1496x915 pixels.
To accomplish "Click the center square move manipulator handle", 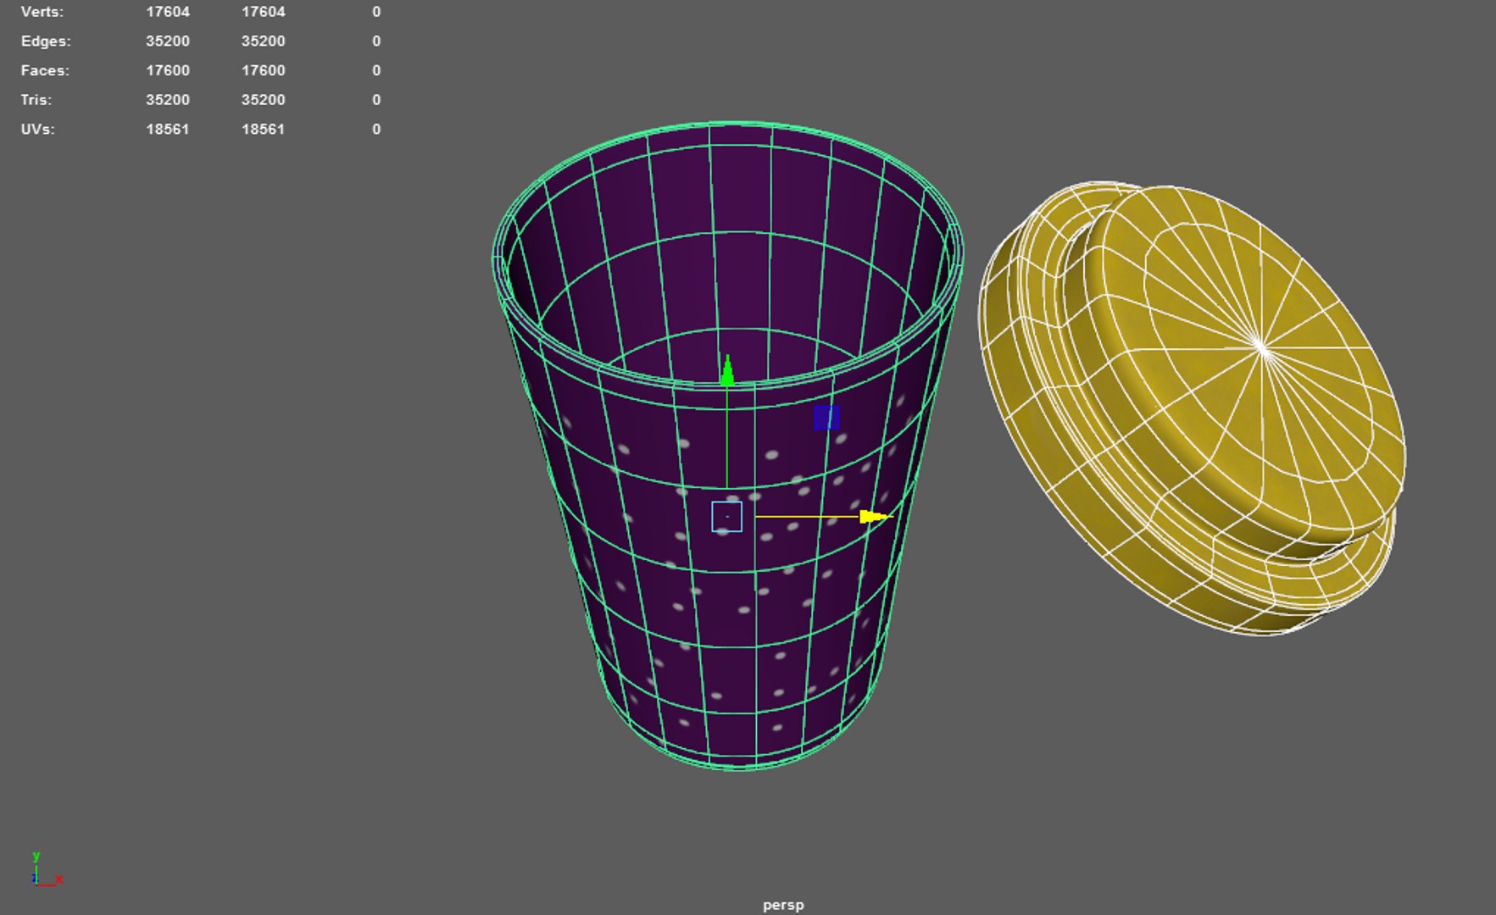I will coord(727,517).
